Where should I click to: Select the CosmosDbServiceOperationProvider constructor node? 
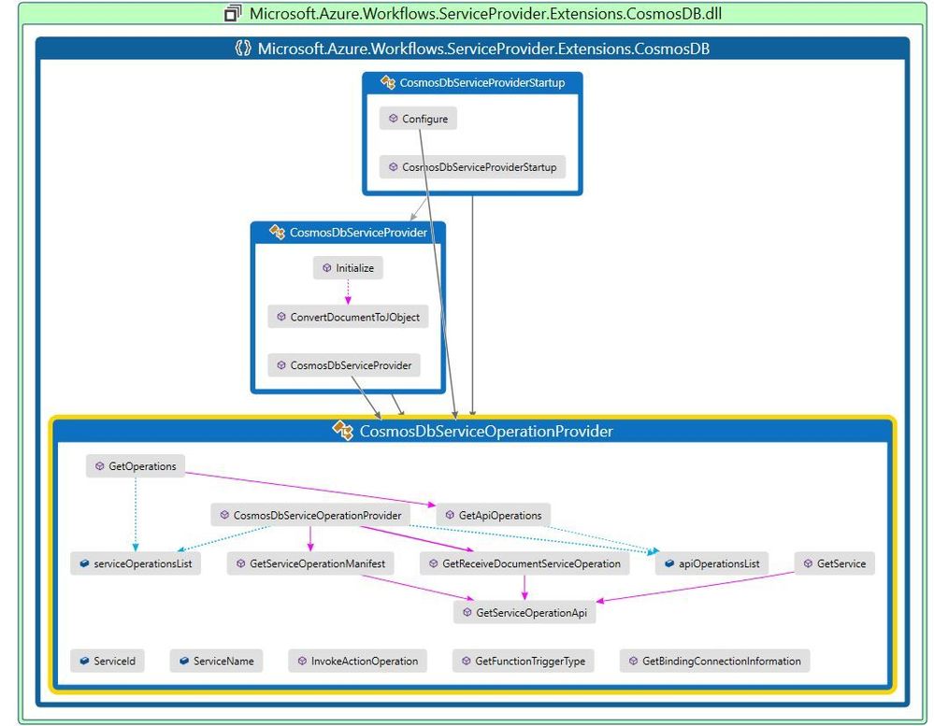click(309, 515)
